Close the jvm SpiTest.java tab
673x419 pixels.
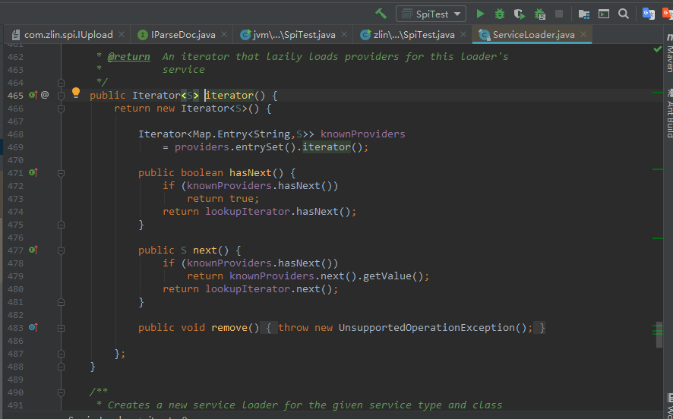[344, 34]
